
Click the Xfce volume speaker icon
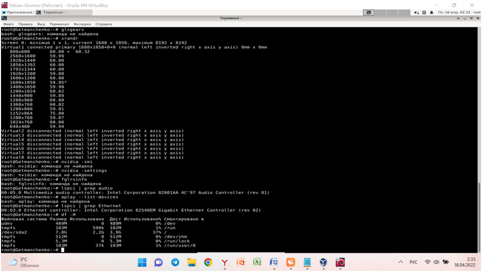416,13
